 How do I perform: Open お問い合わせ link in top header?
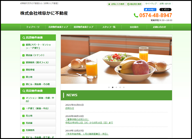click(165, 4)
